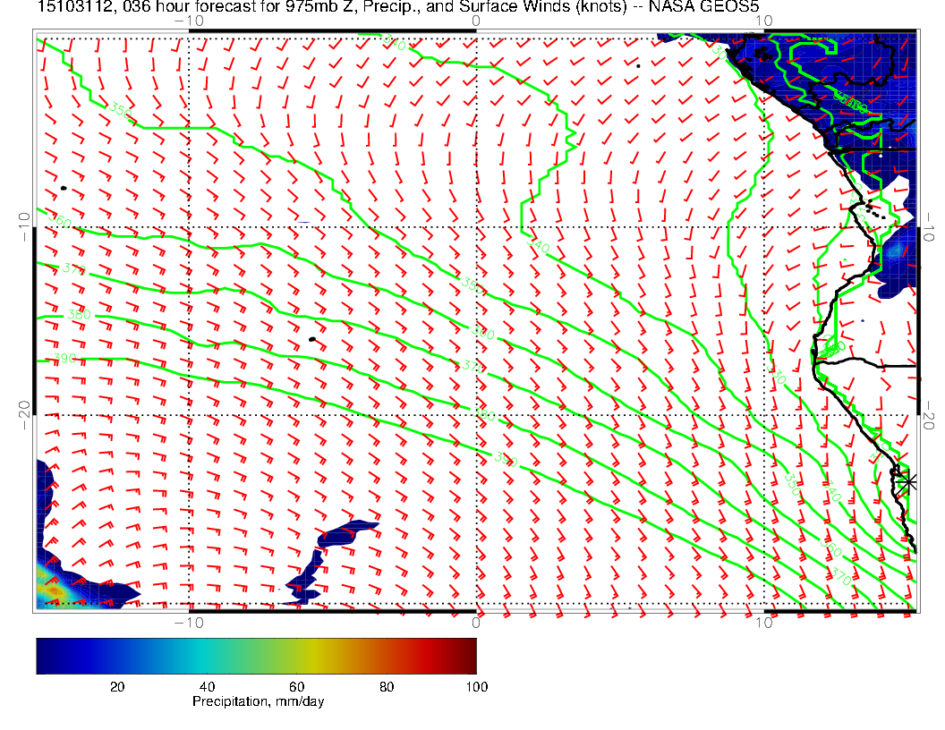Click the "10" longitude label on bottom axis
The height and width of the screenshot is (730, 945).
point(763,624)
